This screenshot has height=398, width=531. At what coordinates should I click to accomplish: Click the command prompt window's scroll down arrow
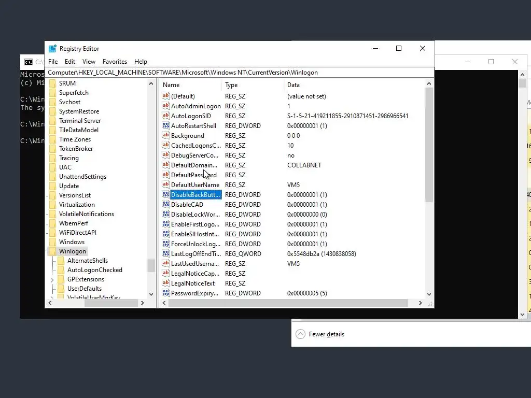pos(522,315)
